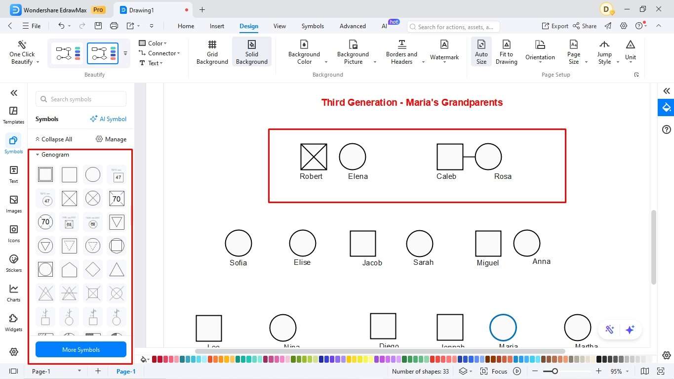Open the Widgets panel in sidebar
This screenshot has height=379, width=674.
[x=14, y=323]
